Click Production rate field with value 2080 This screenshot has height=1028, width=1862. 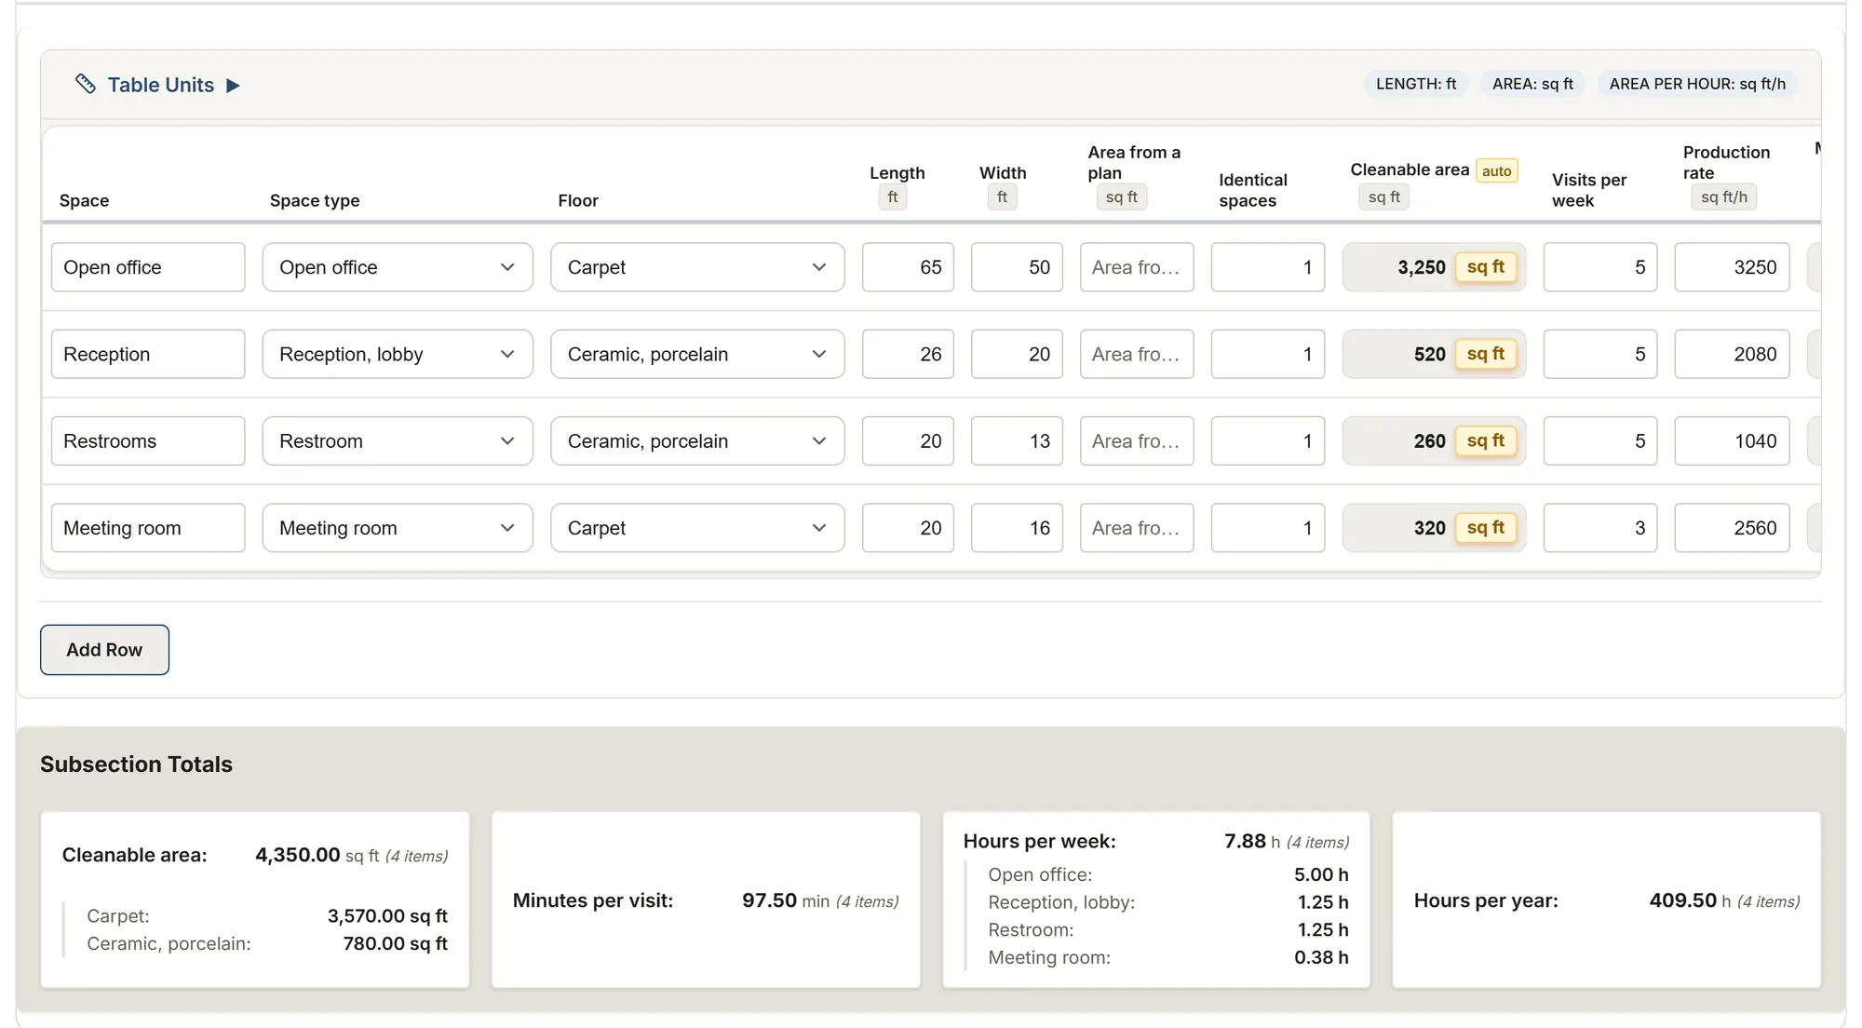1732,354
